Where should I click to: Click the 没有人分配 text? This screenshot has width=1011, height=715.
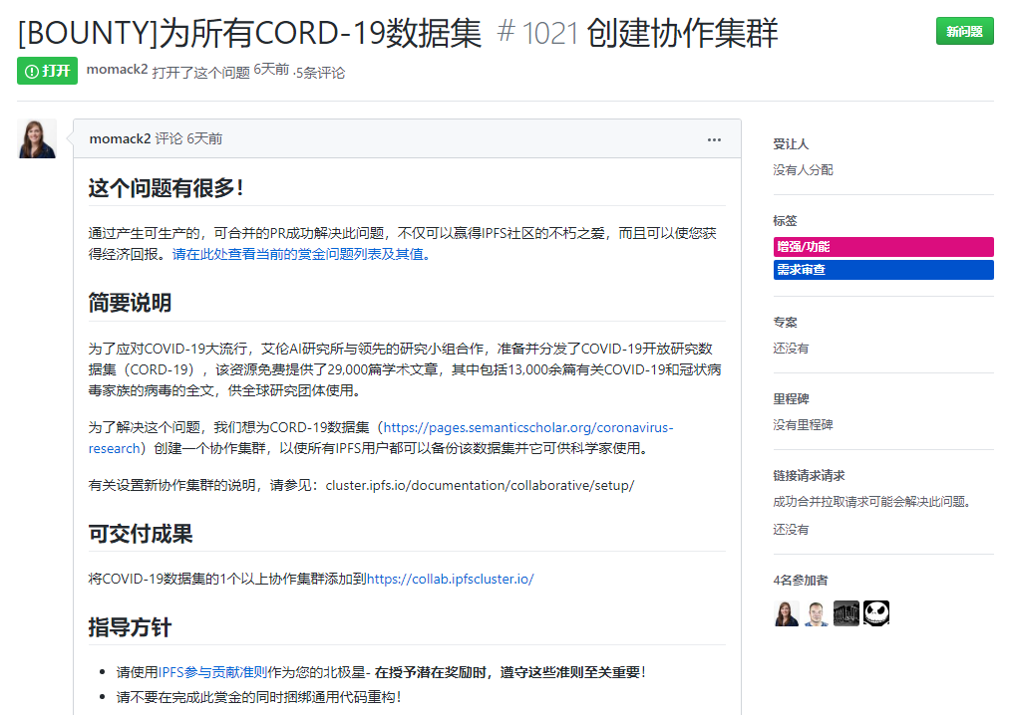click(x=803, y=170)
